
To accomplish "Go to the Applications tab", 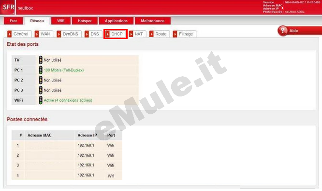I will (116, 21).
